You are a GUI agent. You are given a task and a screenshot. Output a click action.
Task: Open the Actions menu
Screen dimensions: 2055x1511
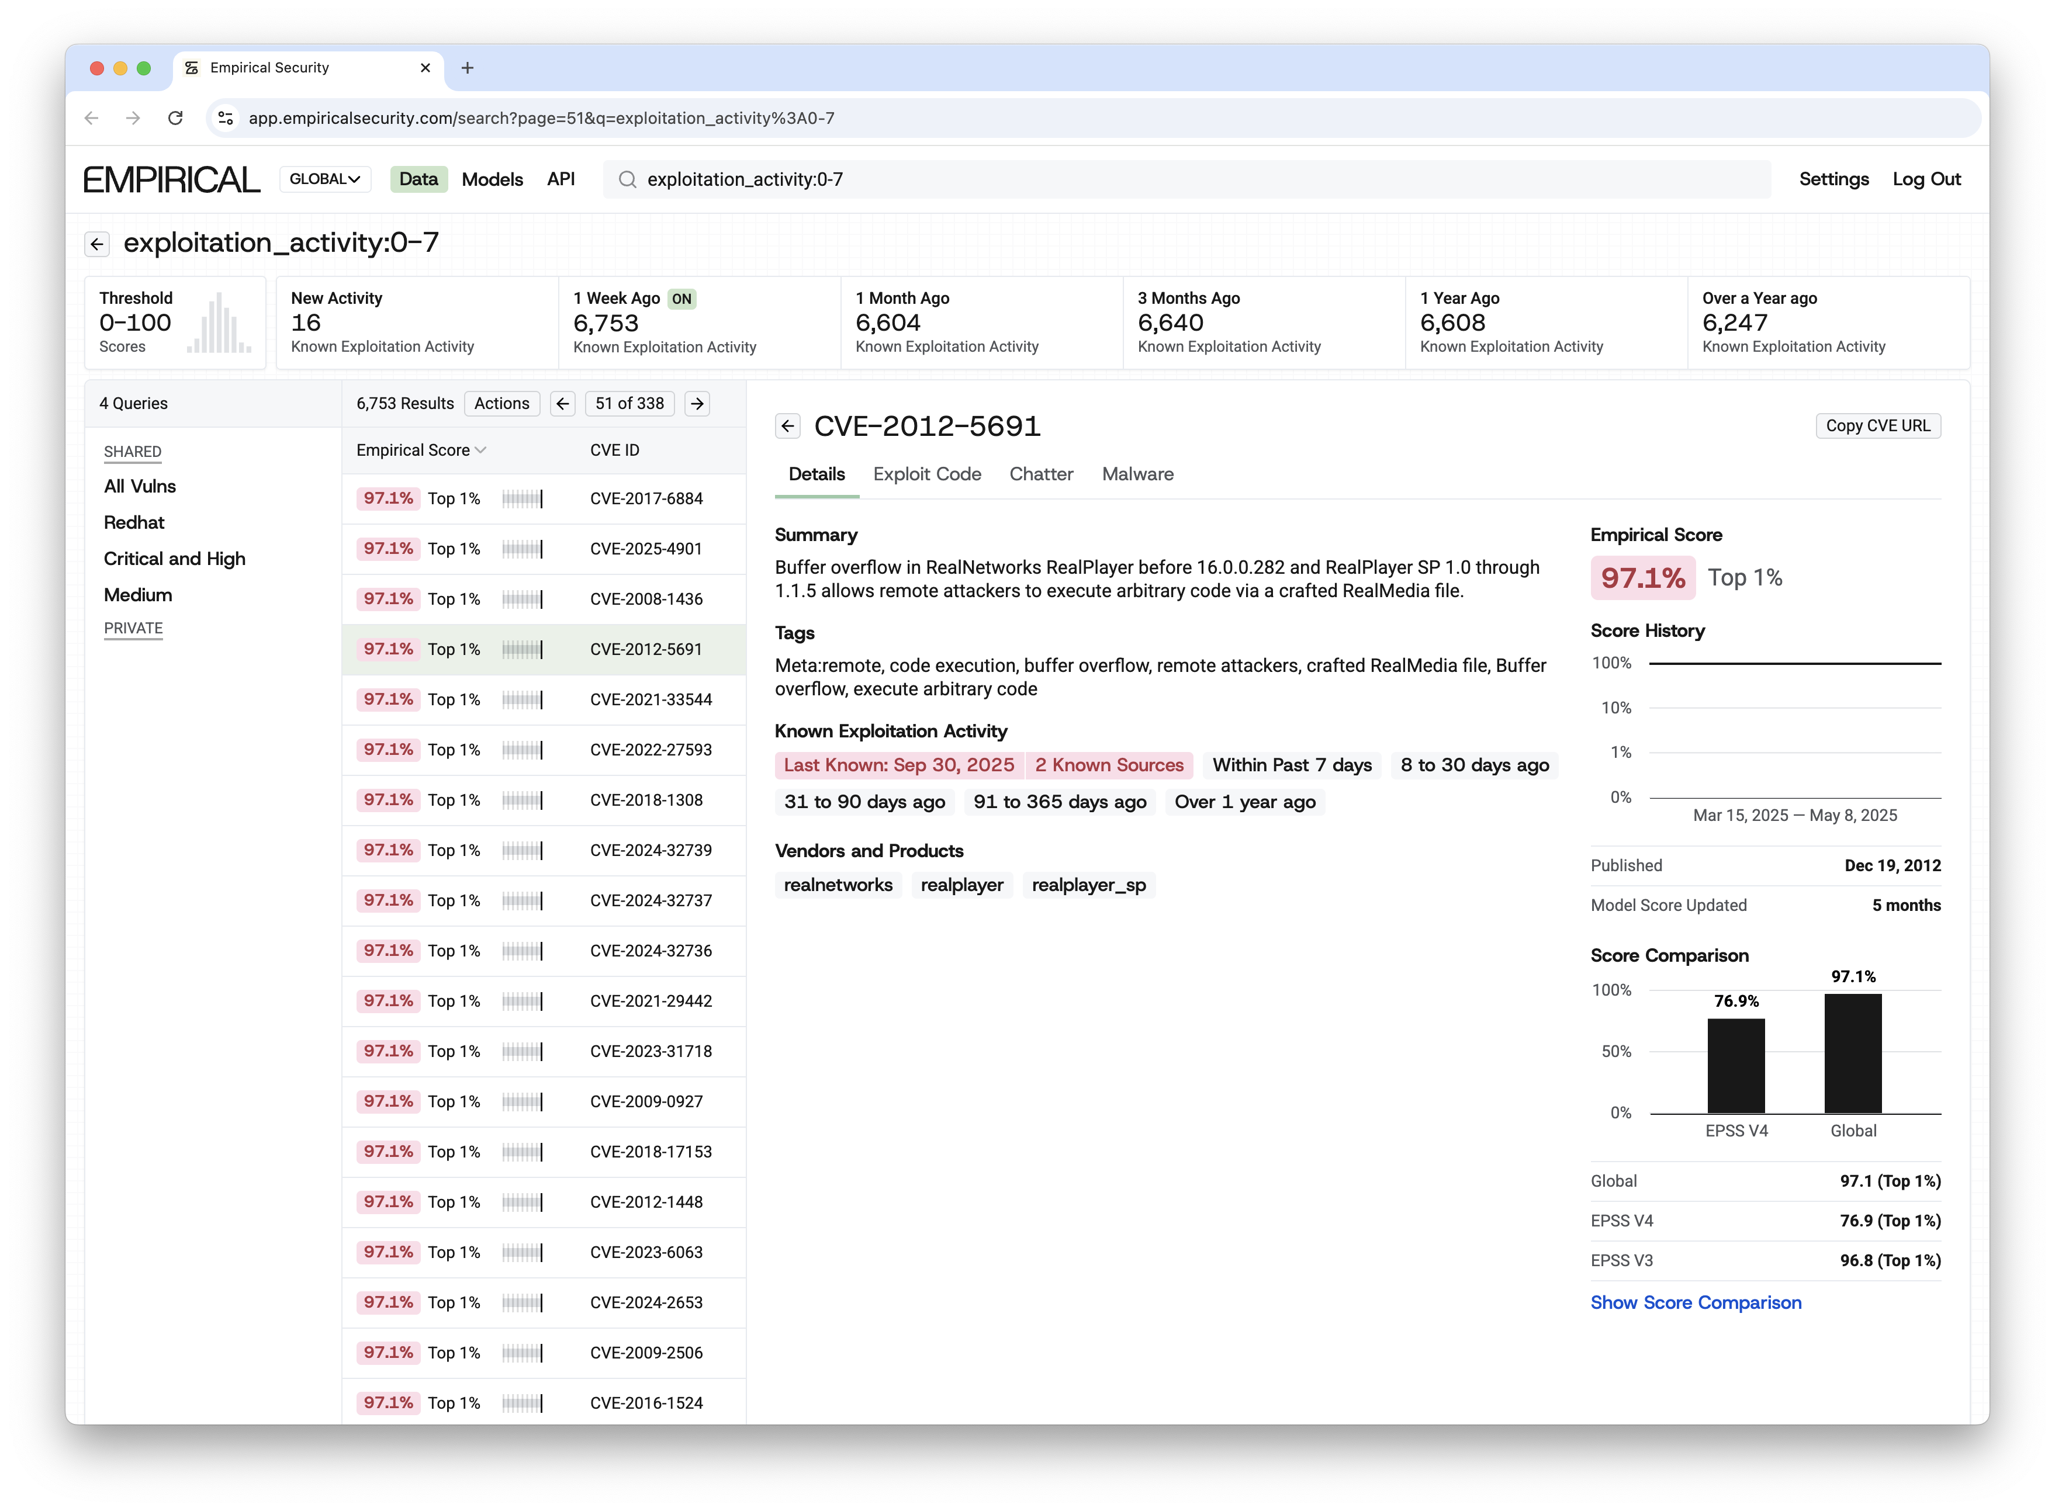click(x=501, y=403)
